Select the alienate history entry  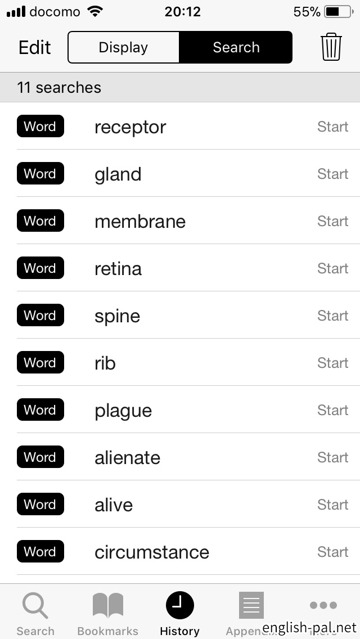pyautogui.click(x=127, y=458)
